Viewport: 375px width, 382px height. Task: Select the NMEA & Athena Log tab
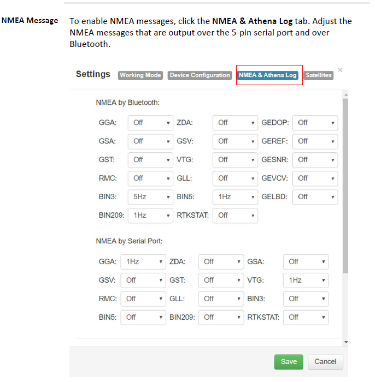coord(268,75)
